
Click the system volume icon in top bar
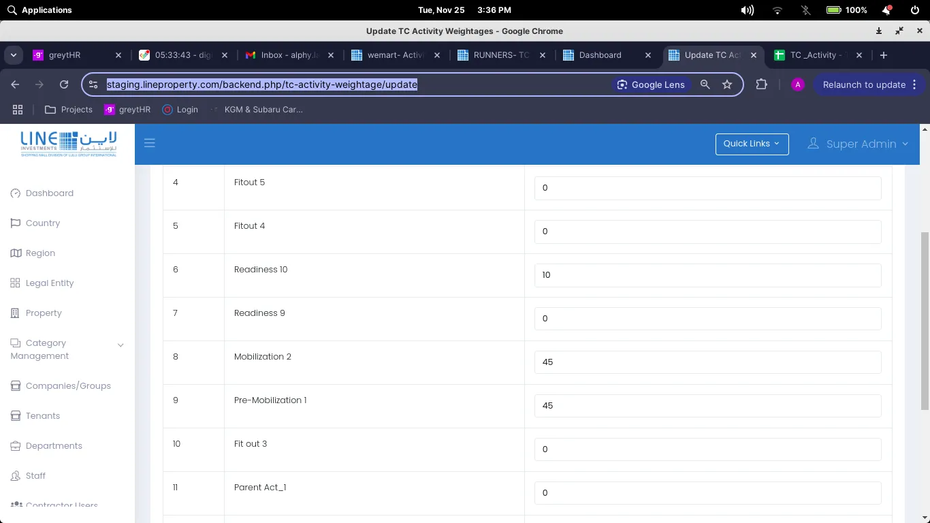(x=747, y=10)
